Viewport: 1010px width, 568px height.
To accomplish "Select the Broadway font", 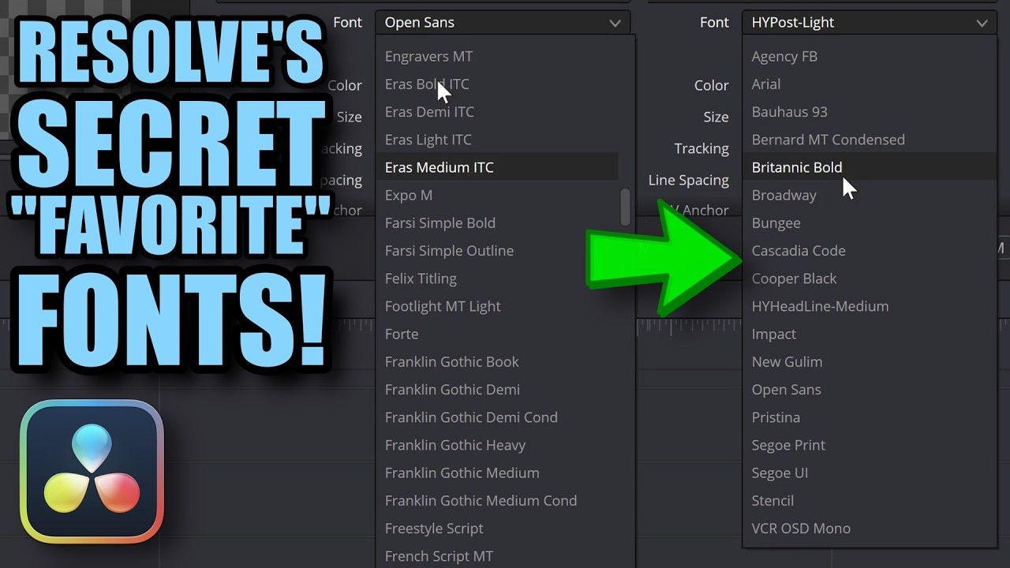I will tap(784, 195).
